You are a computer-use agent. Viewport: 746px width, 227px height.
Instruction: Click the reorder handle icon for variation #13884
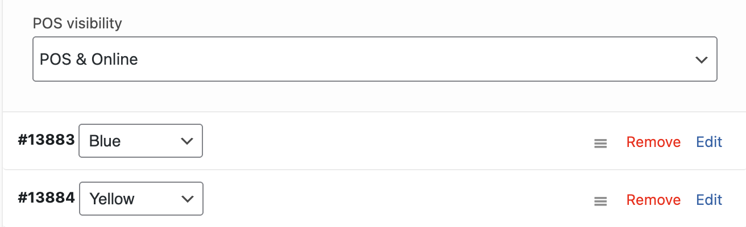click(x=600, y=201)
